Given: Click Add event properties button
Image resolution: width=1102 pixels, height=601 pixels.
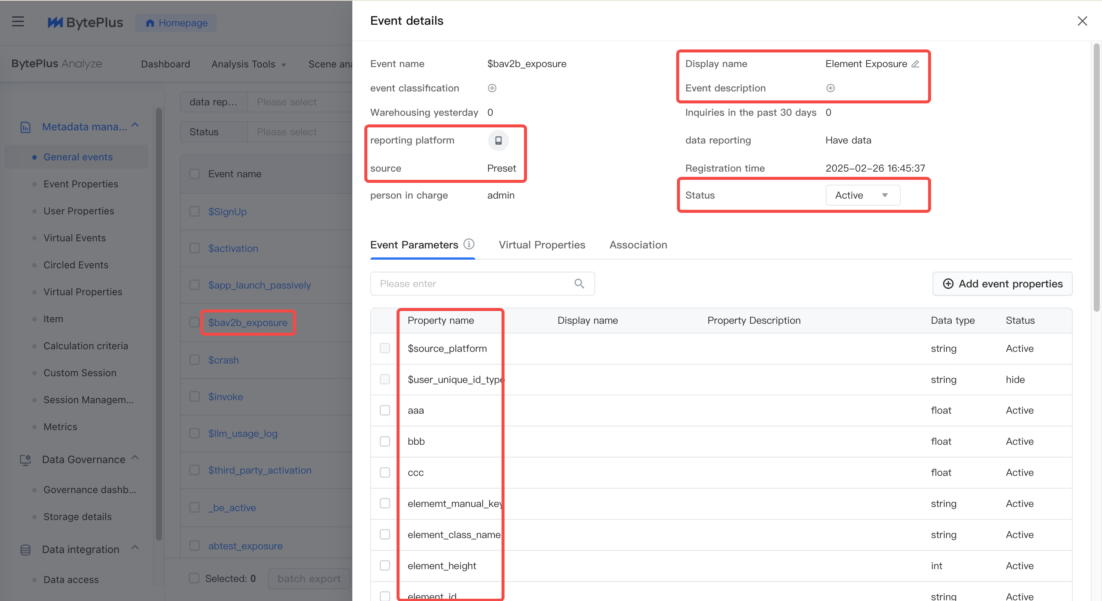Looking at the screenshot, I should tap(1002, 284).
